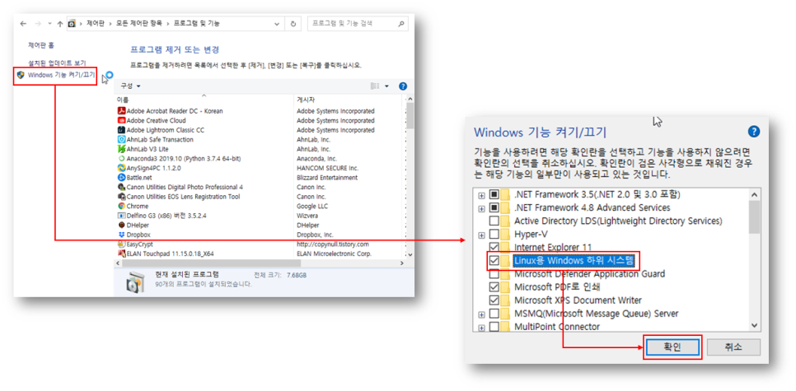Open Windows 기능 켜기/끄기 link

pyautogui.click(x=62, y=75)
